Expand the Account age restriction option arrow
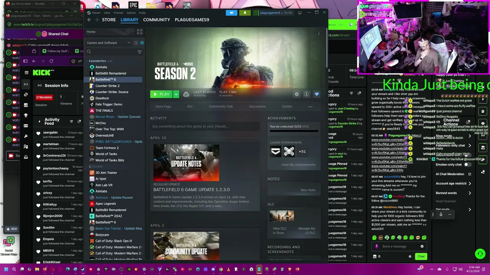 470,183
